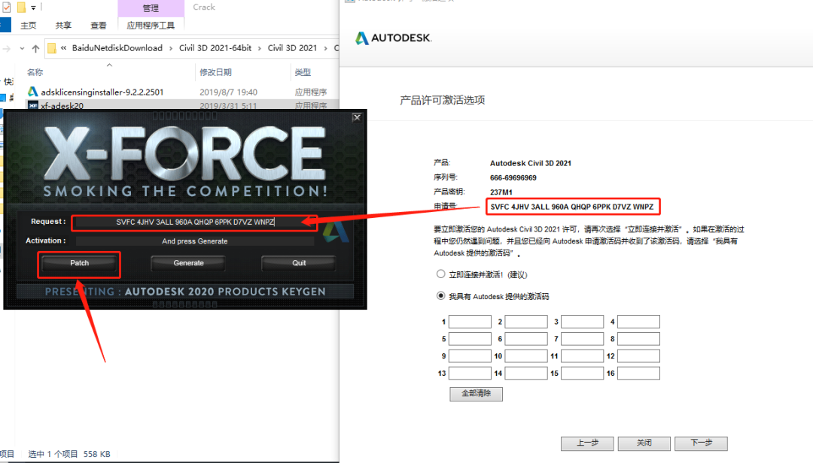This screenshot has width=813, height=463.
Task: Open the recent locations dropdown arrow in Explorer
Action: coord(22,49)
